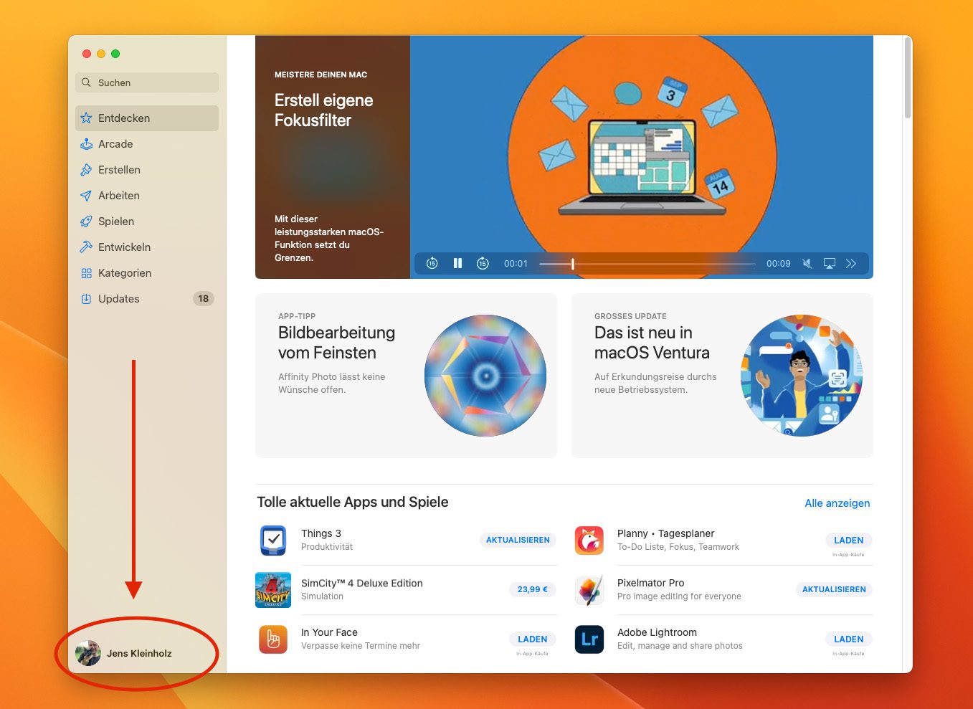Buy SimCity 4 for 23,99 €

pyautogui.click(x=532, y=589)
